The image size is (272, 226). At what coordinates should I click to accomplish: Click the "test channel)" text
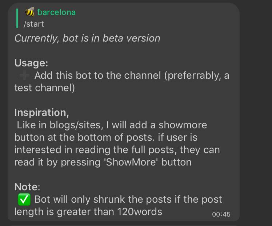pos(44,88)
